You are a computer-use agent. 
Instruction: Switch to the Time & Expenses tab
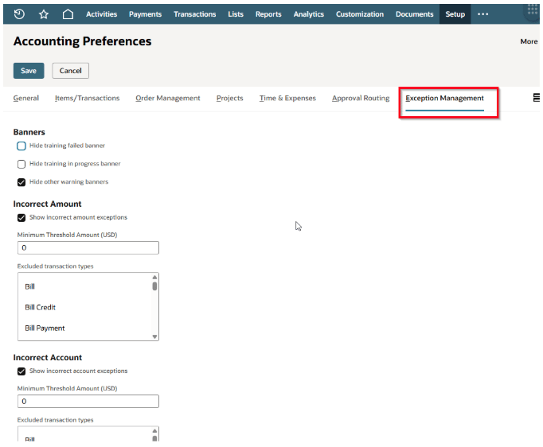click(x=287, y=99)
